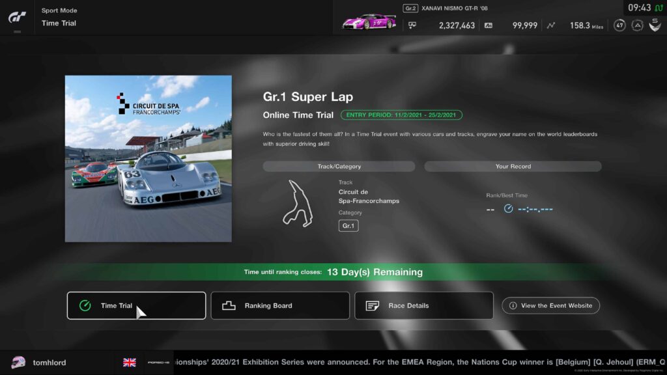Click the Spa-Francorchamps track map outline

(298, 204)
